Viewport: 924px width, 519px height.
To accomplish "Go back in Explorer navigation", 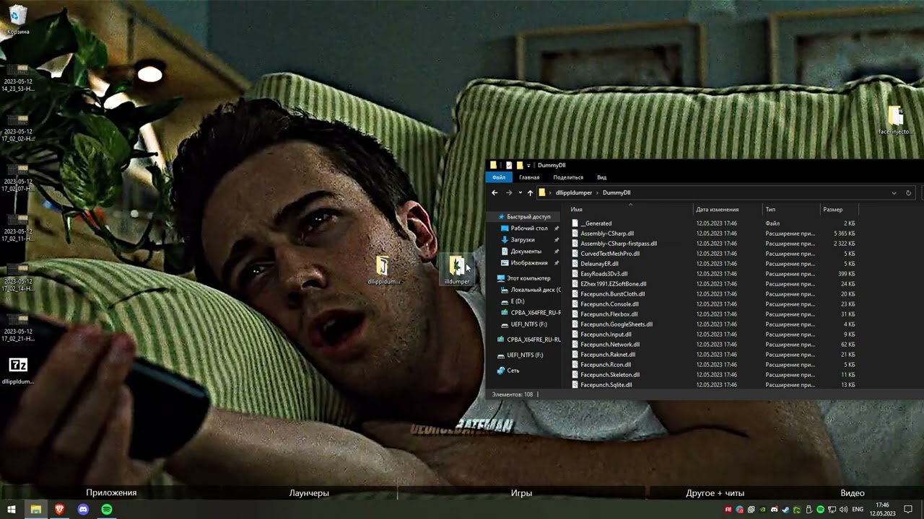I will pyautogui.click(x=494, y=192).
